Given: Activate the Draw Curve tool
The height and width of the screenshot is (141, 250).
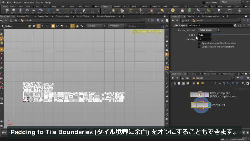Looking at the screenshot, I should point(75,11).
